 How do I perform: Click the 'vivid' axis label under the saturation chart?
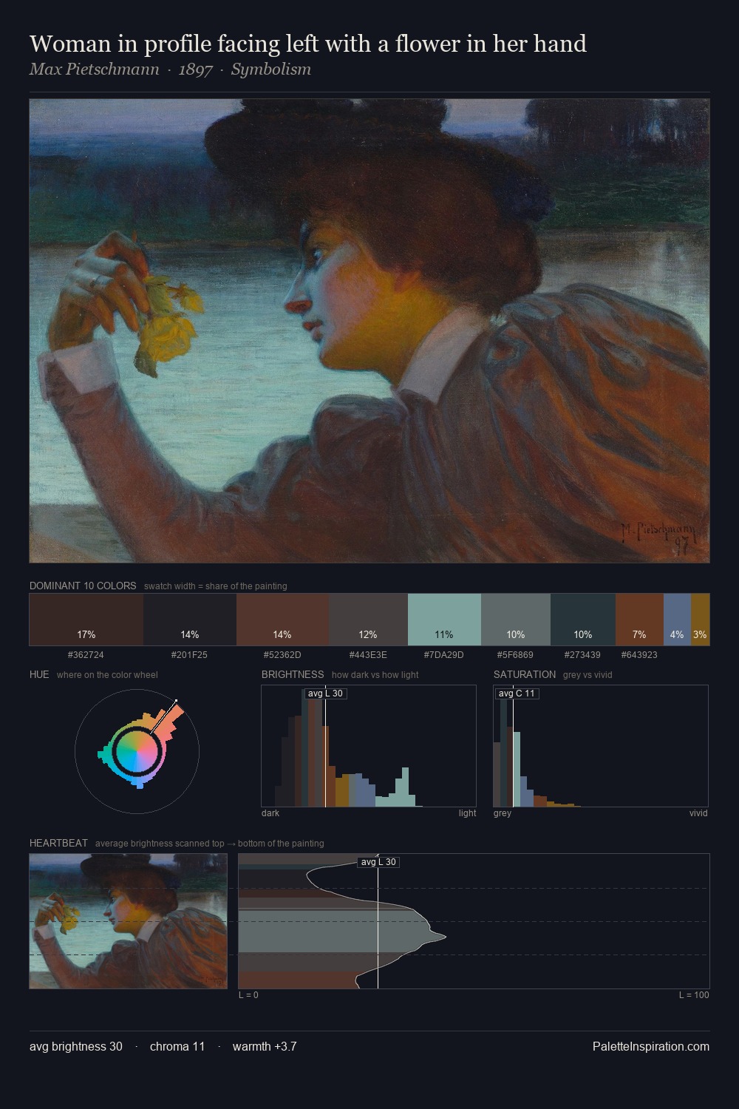[698, 813]
